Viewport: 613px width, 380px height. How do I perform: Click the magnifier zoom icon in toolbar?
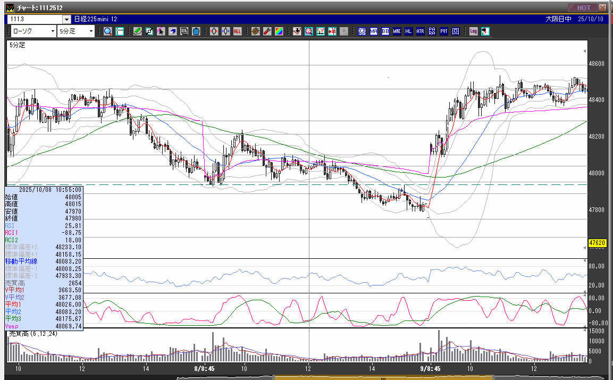coord(108,31)
